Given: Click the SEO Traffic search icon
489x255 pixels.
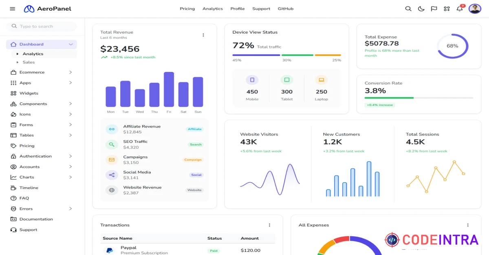Looking at the screenshot, I should [112, 145].
